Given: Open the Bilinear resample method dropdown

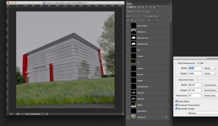Looking at the screenshot, I should coord(203,113).
